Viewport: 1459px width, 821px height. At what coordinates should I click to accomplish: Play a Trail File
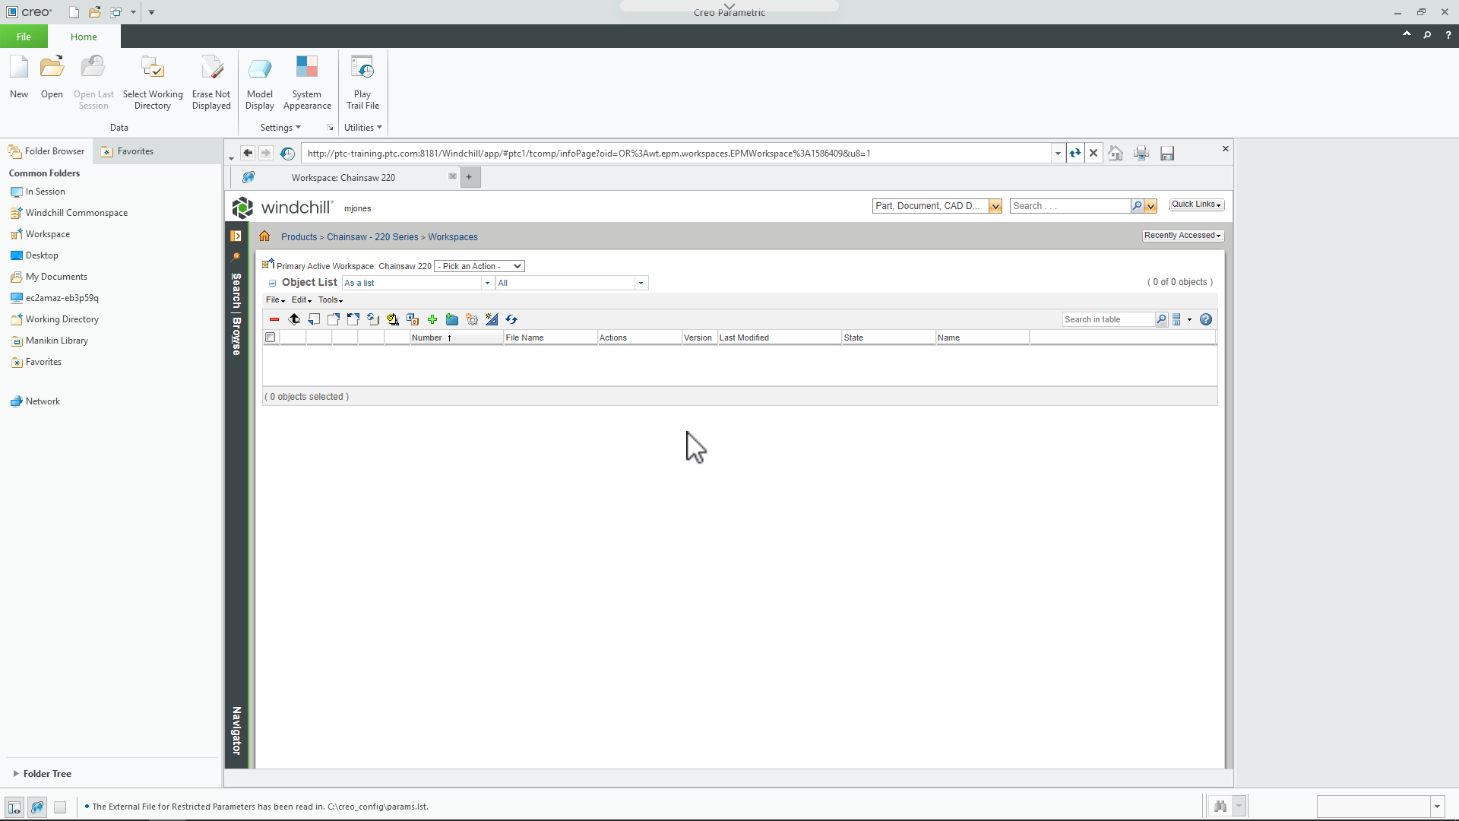[x=362, y=81]
